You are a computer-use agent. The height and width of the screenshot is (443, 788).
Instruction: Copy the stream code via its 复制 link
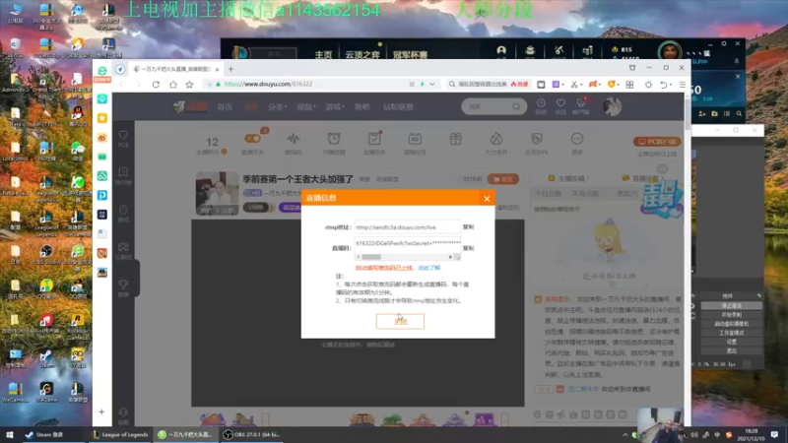pos(469,248)
